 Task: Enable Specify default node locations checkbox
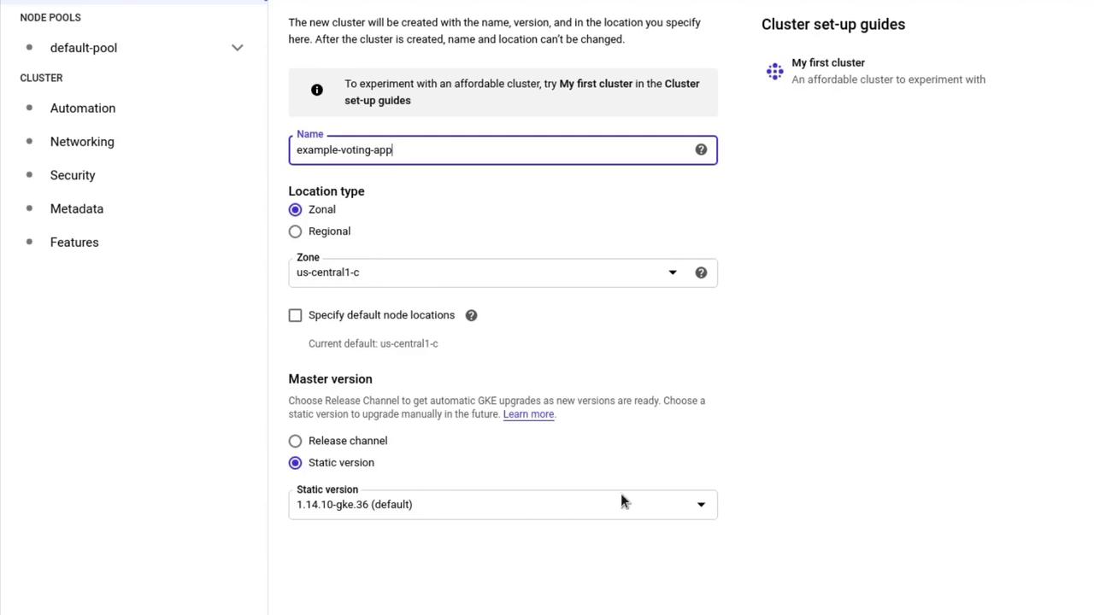[296, 315]
